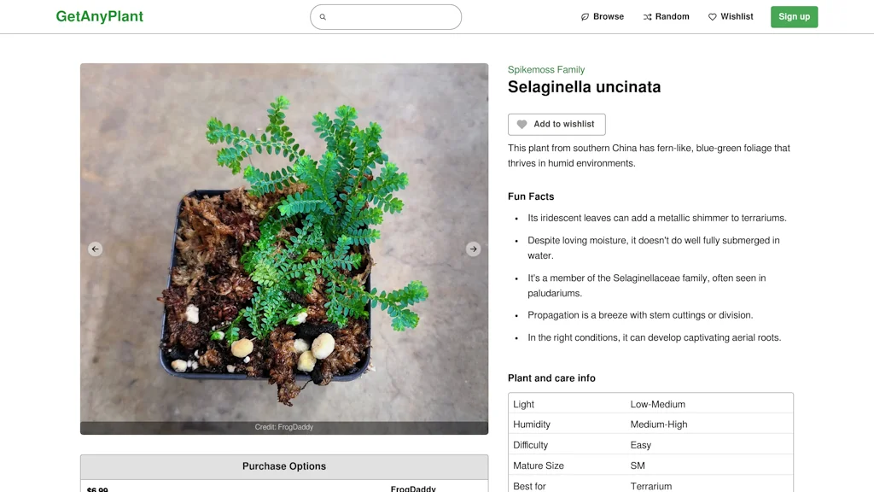Click into the search field
Screen dimensions: 874x492
[x=386, y=16]
